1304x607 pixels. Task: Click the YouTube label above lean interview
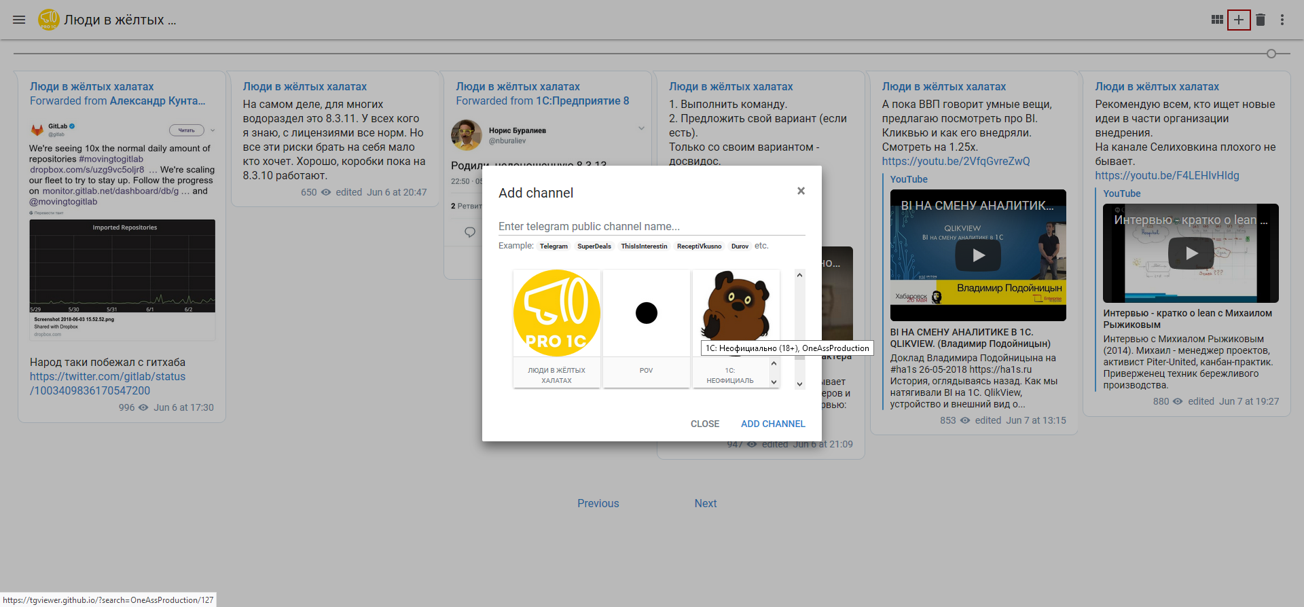tap(1122, 194)
